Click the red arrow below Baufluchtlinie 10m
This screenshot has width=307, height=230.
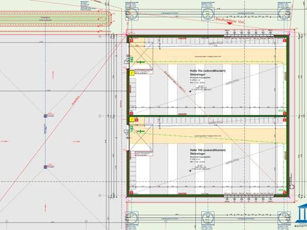pos(229,23)
